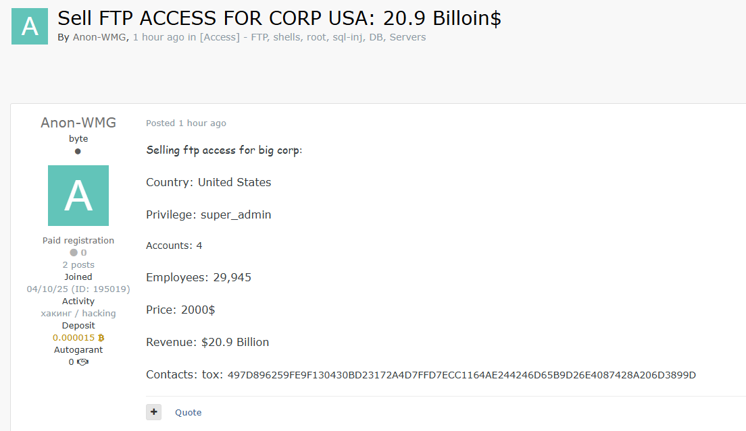Click the 'Paid registration' group label
Viewport: 746px width, 431px height.
[78, 241]
